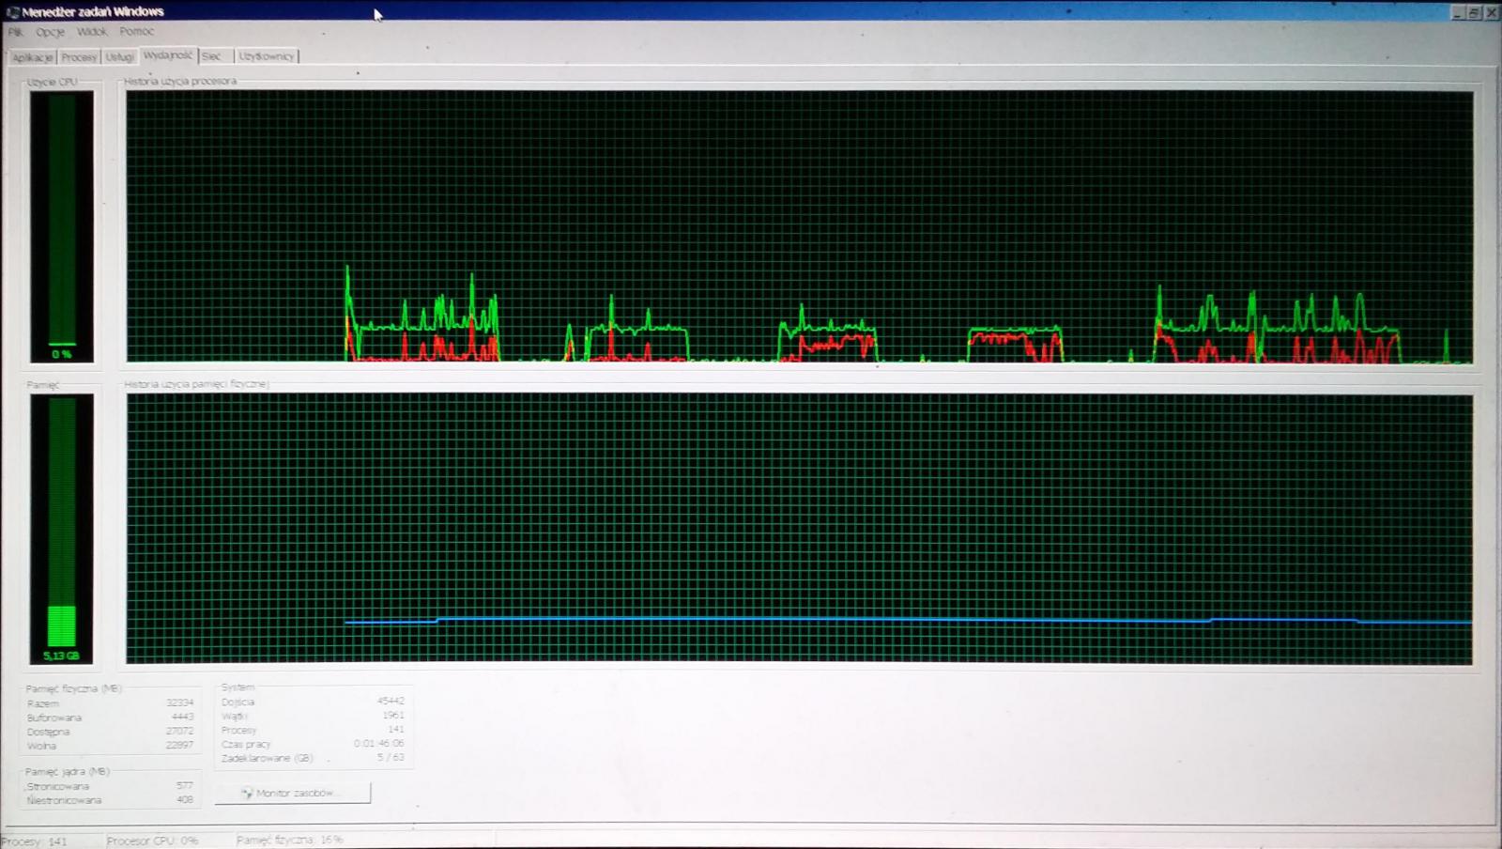
Task: Click the Dostępna value 27072
Action: (179, 732)
